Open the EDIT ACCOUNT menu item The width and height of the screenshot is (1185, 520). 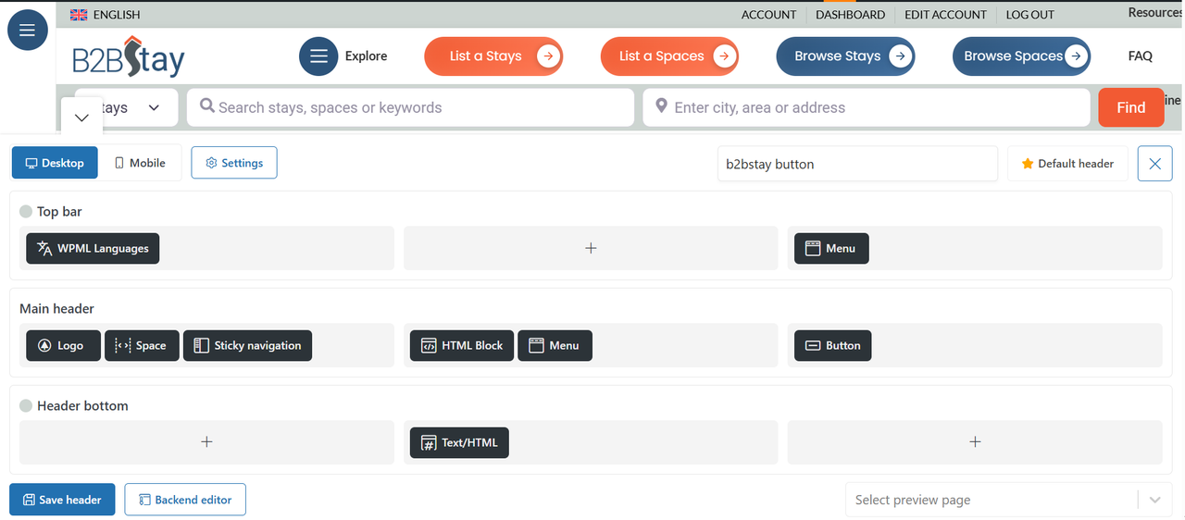pyautogui.click(x=945, y=15)
